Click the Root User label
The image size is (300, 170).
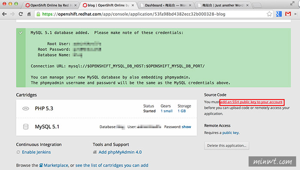point(59,44)
